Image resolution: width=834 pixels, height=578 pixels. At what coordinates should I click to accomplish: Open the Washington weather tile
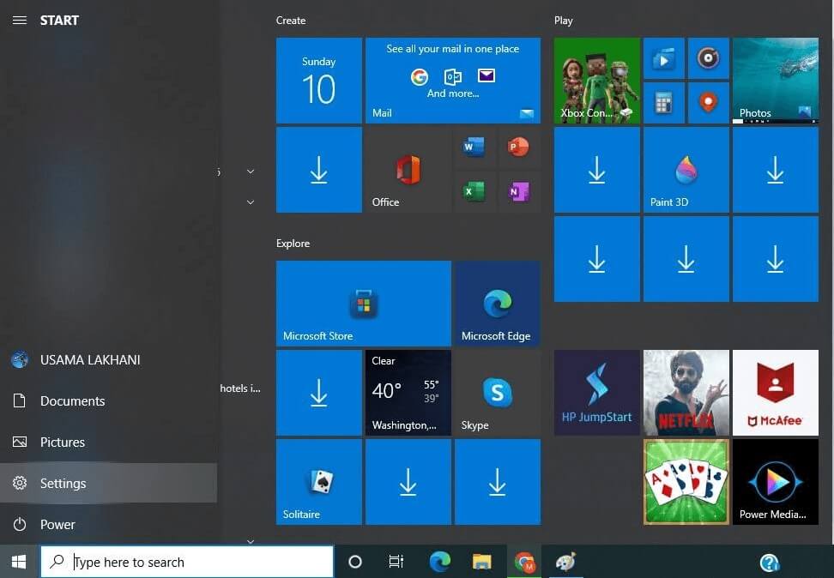point(408,393)
